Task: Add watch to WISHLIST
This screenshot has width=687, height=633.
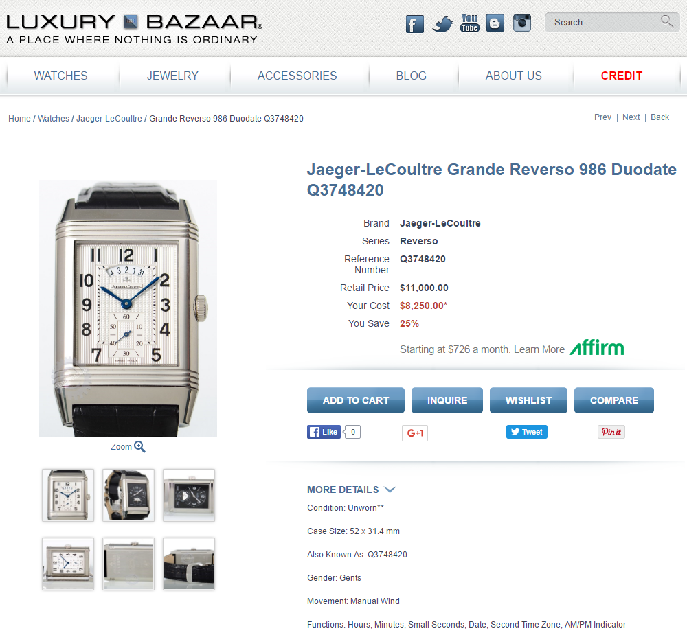Action: [x=528, y=400]
